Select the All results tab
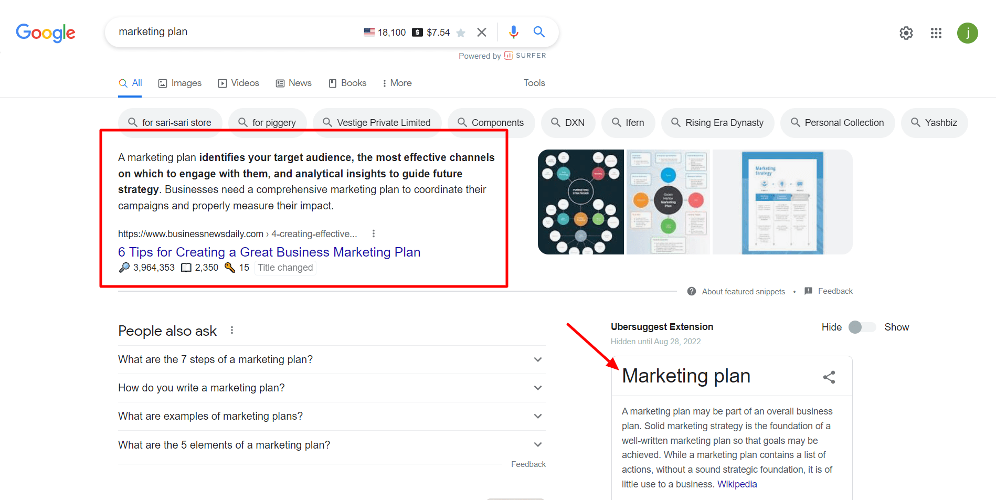 (130, 83)
